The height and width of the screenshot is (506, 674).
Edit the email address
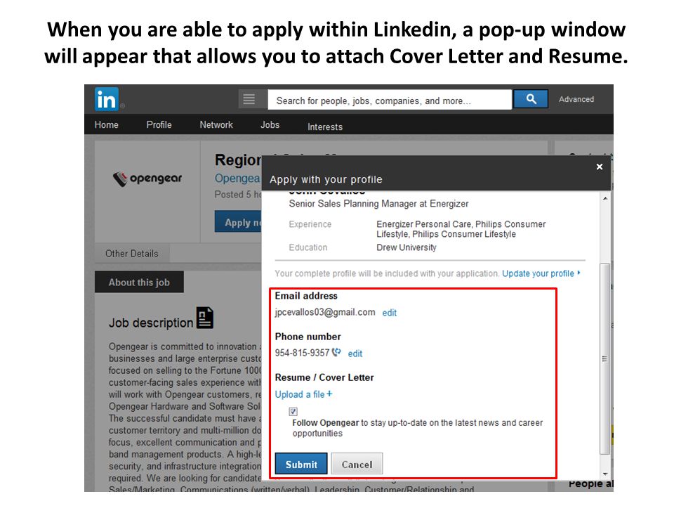pos(390,313)
